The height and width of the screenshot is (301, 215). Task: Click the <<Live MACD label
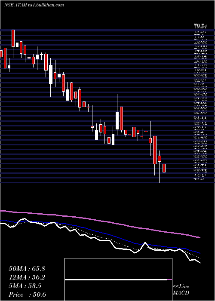(x=181, y=290)
